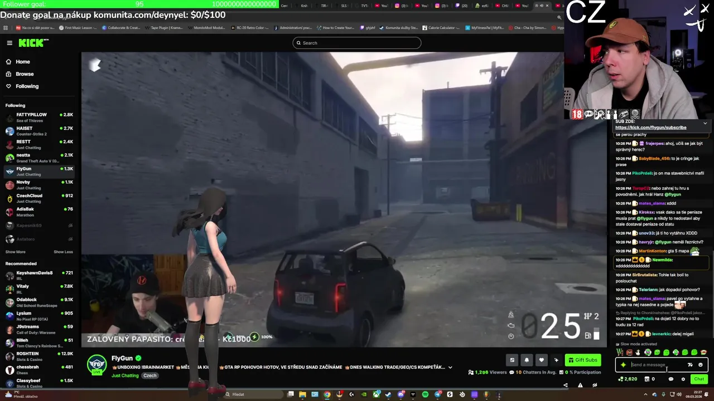The width and height of the screenshot is (714, 401).
Task: Open RESTT channel in Following list
Action: click(x=39, y=144)
